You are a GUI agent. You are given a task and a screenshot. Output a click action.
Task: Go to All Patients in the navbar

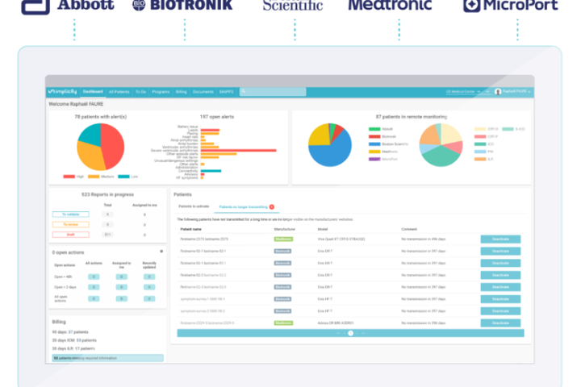coord(119,91)
